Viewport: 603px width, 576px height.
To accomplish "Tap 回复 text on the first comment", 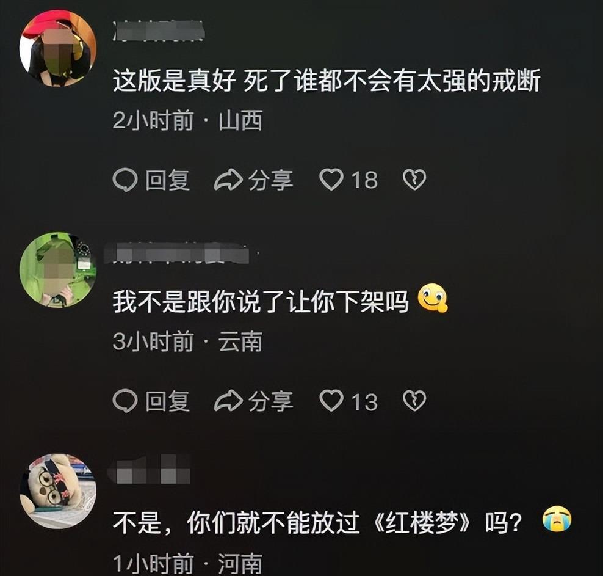I will coord(168,180).
